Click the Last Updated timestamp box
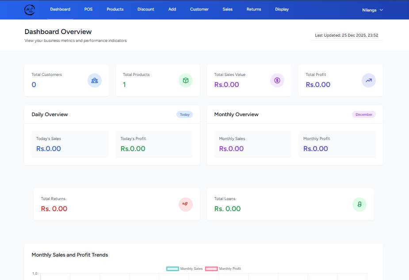This screenshot has width=409, height=280. [346, 35]
